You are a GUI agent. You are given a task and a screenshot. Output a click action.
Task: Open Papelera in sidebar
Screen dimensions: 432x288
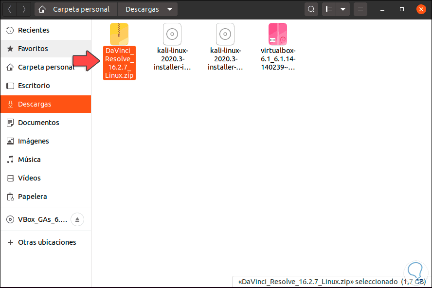pos(46,197)
